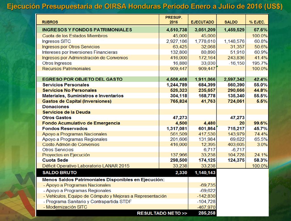The image size is (291, 221).
Task: Click 'Fondo Acumulativo de Emergencia' label
Action: coord(81,123)
